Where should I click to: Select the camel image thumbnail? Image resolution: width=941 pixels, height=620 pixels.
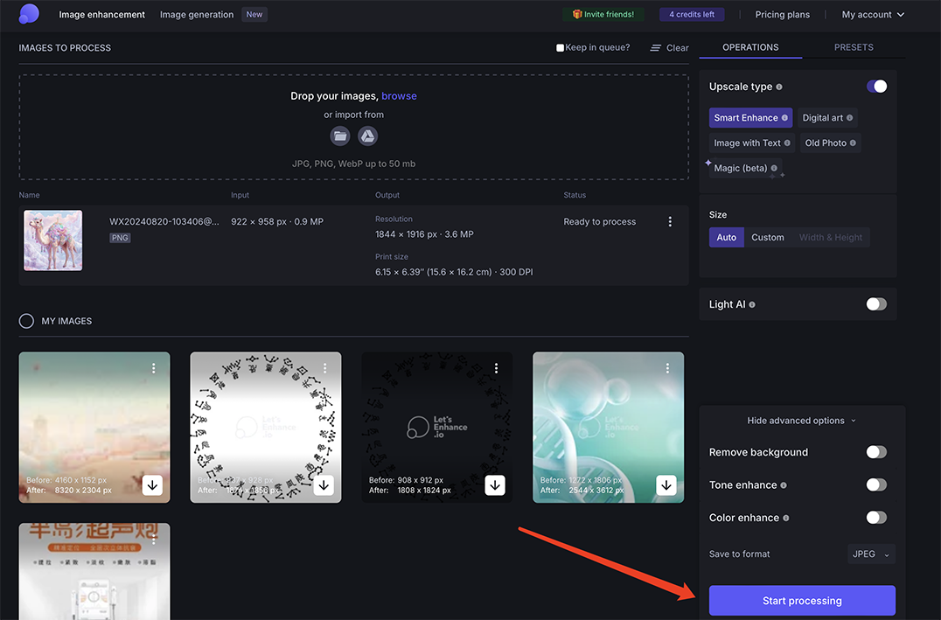[53, 240]
